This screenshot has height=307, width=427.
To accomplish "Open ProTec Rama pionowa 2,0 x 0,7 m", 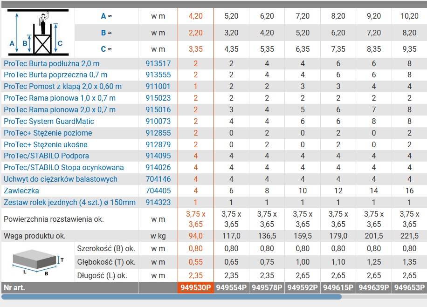I will pyautogui.click(x=60, y=109).
